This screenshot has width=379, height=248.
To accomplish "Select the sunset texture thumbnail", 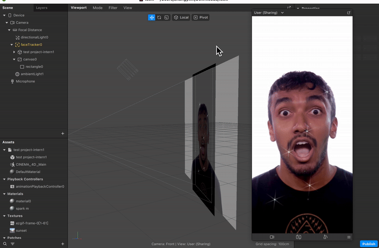I will click(12, 231).
